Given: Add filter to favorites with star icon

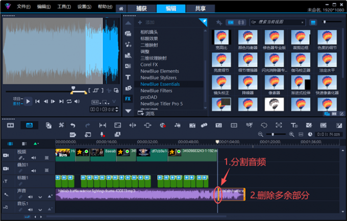Looking at the screenshot, I should (219, 22).
